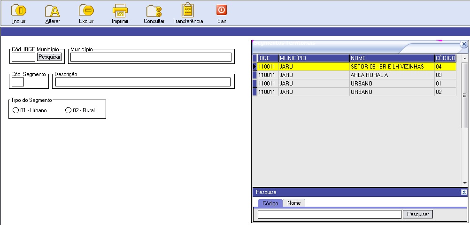
Task: Focus the Cód. Segmento input box
Action: pyautogui.click(x=18, y=82)
